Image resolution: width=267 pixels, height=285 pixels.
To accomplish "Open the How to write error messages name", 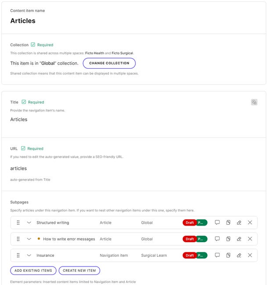I will click(x=69, y=239).
